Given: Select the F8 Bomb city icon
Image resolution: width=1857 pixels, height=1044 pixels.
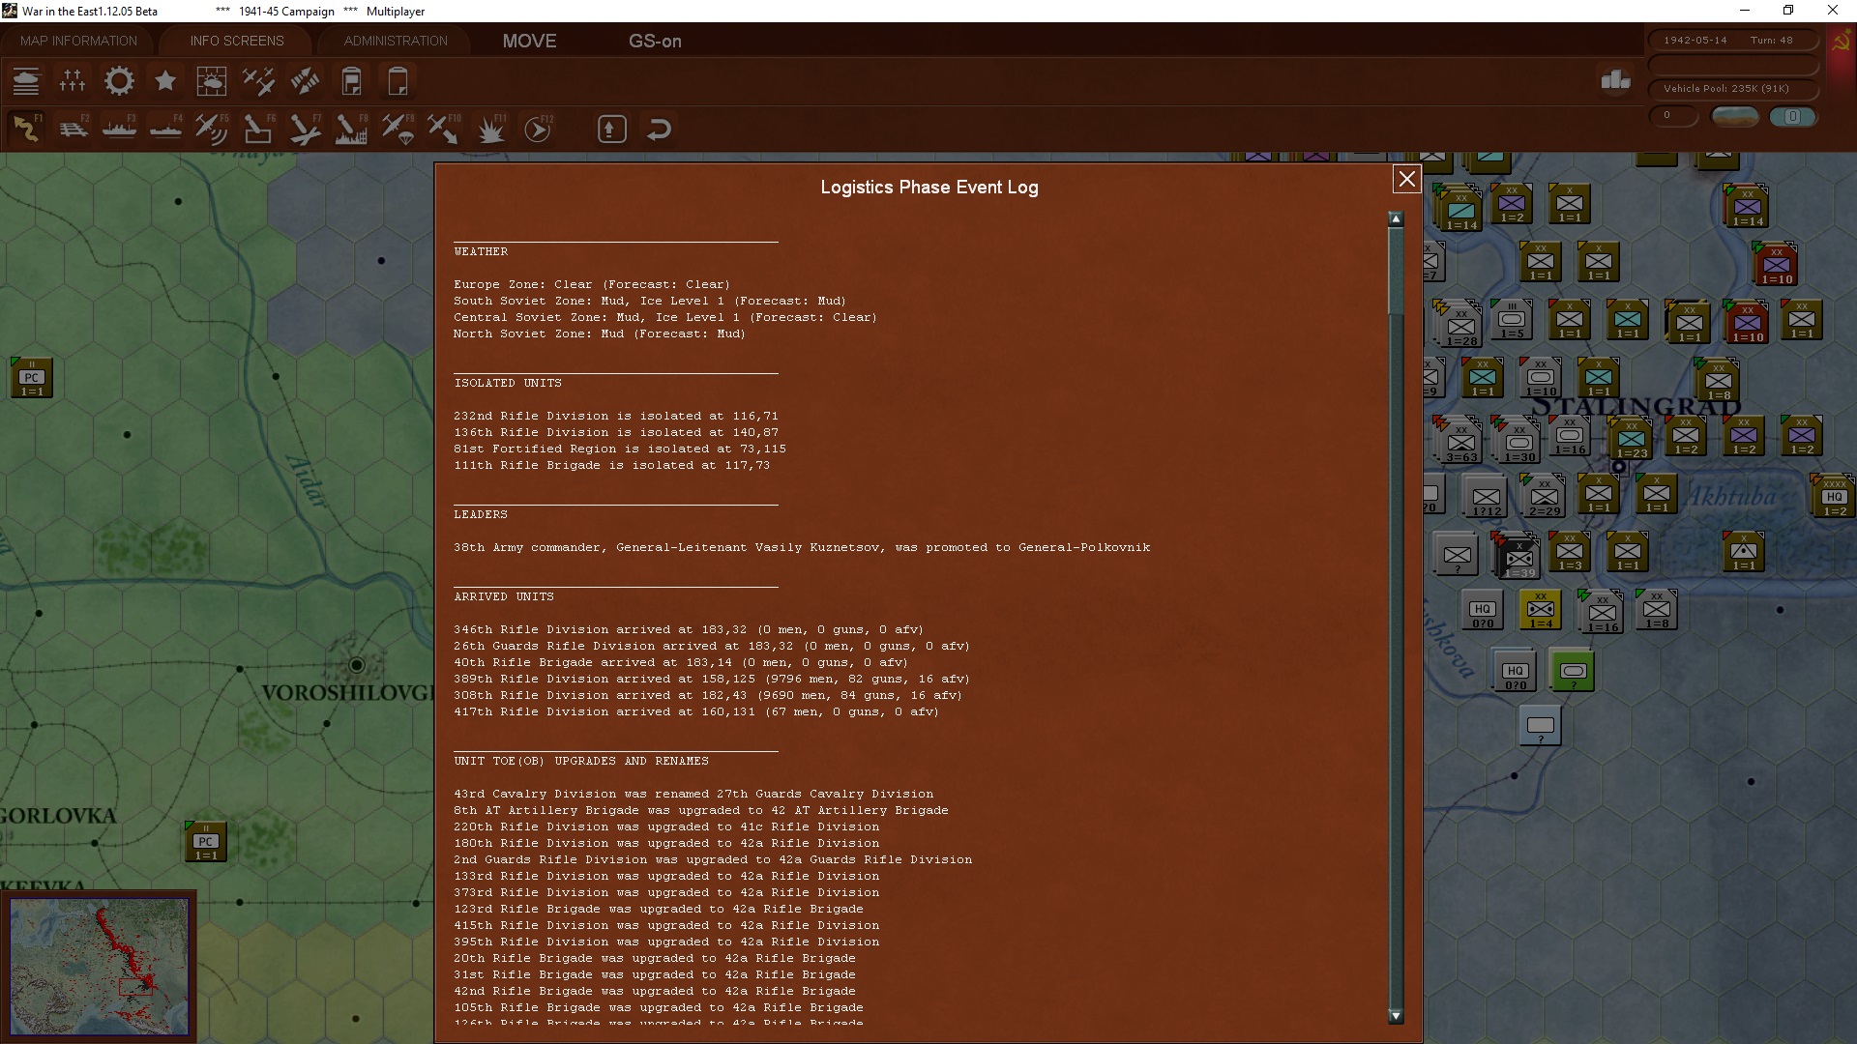Looking at the screenshot, I should point(351,129).
